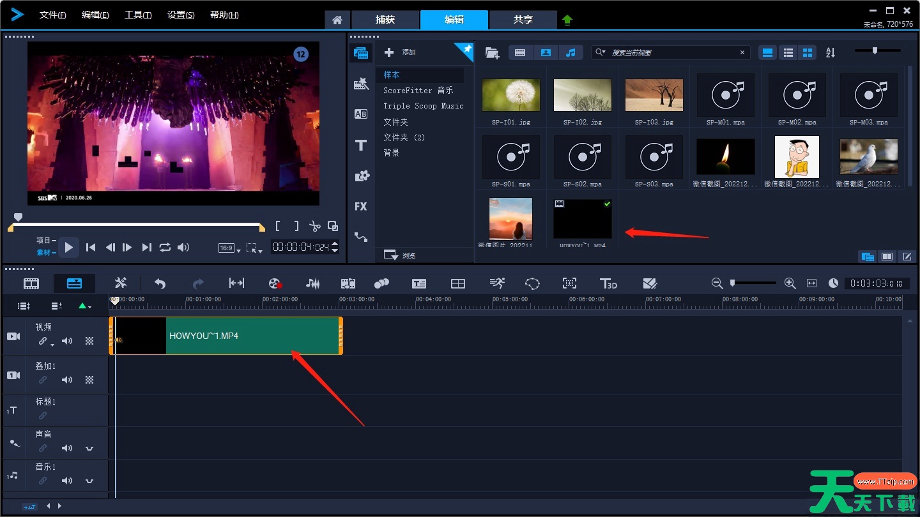Mute the 音乐1 track

[67, 481]
